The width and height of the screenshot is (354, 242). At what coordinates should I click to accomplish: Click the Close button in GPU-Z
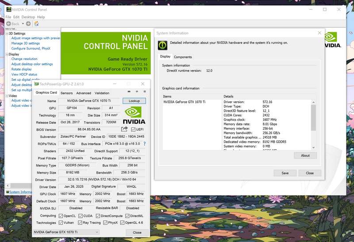[137, 232]
